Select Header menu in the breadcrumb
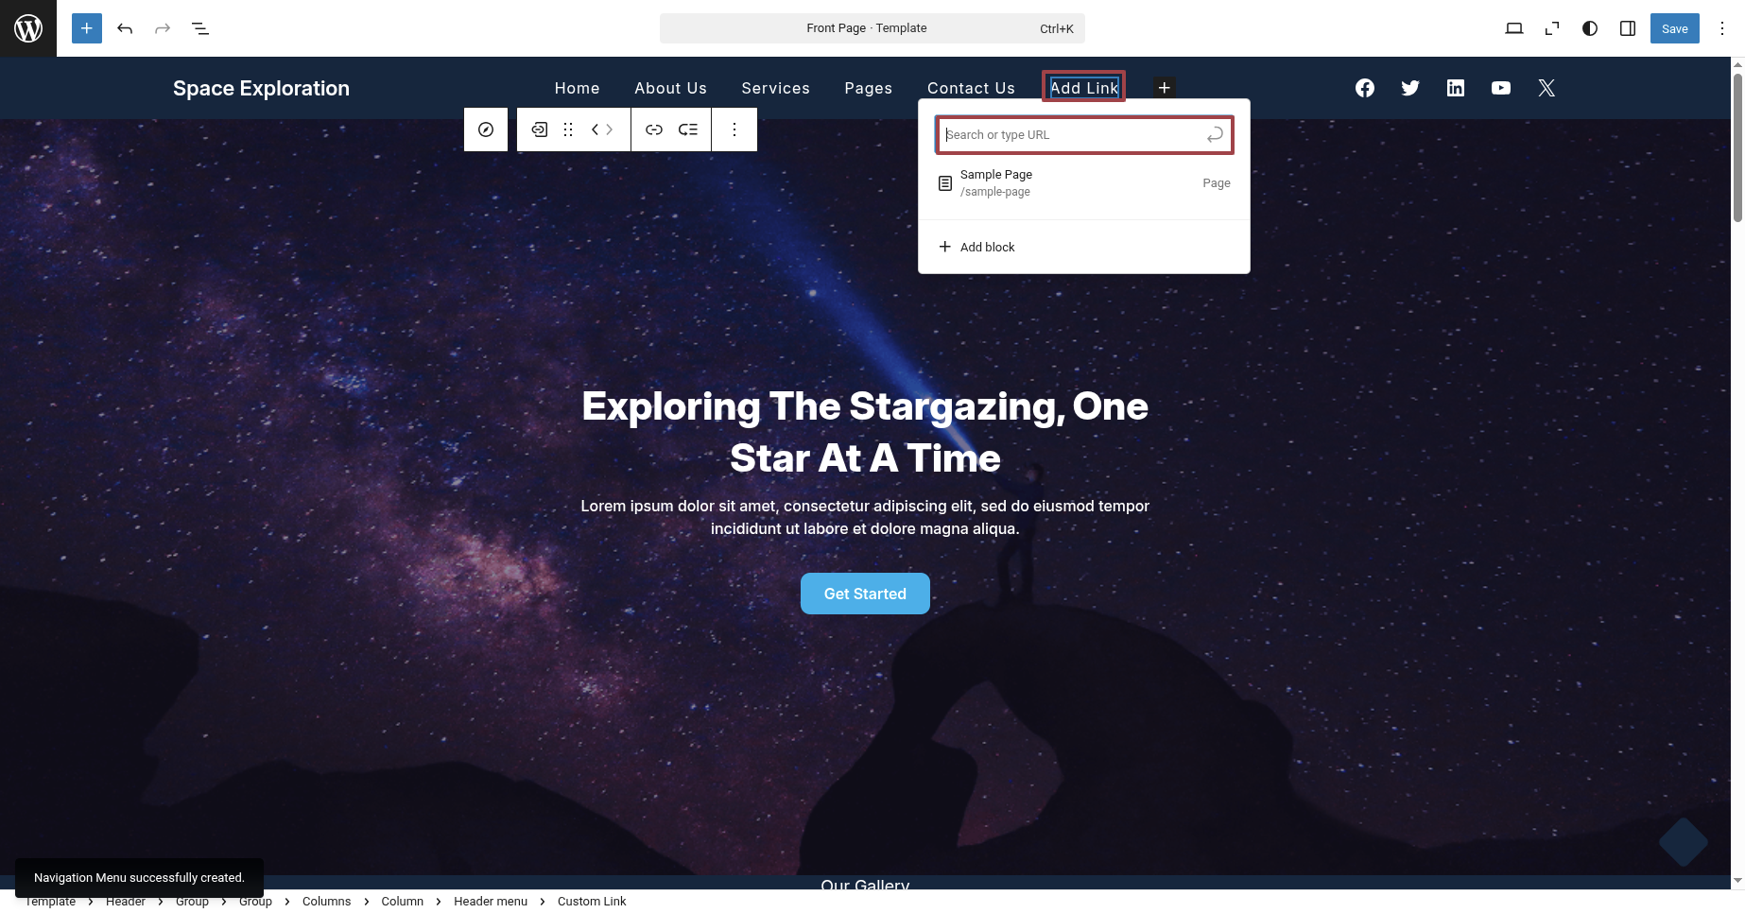Image resolution: width=1745 pixels, height=913 pixels. [490, 902]
